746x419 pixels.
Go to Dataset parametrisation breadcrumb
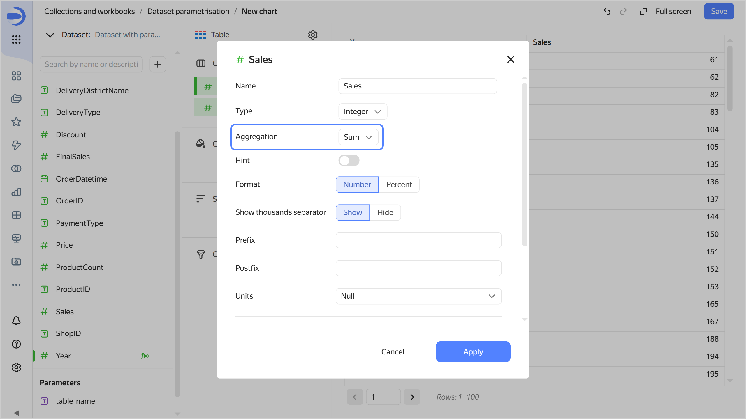[x=188, y=11]
